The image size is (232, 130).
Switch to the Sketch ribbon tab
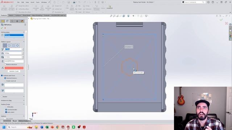11,15
